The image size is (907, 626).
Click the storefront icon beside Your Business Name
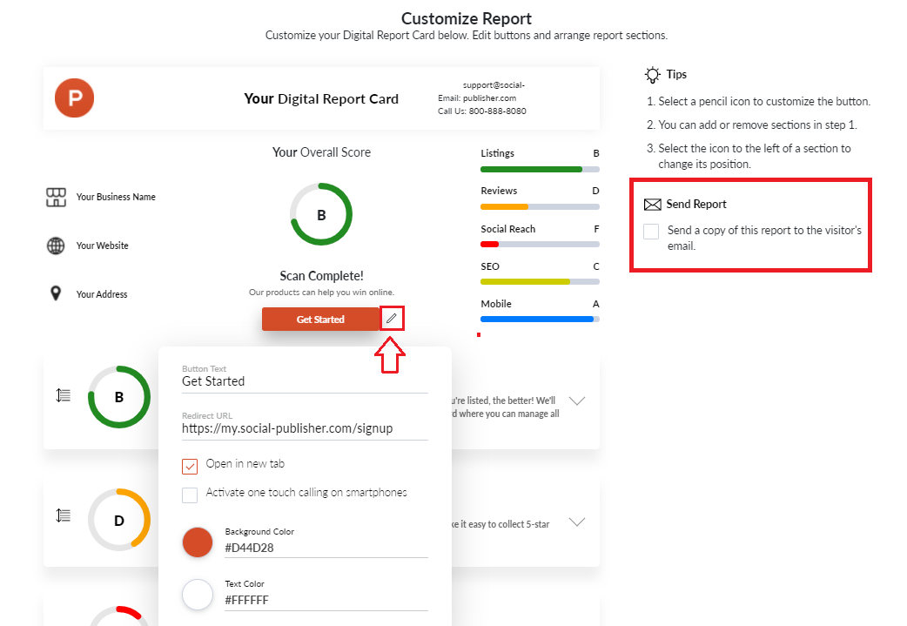56,198
